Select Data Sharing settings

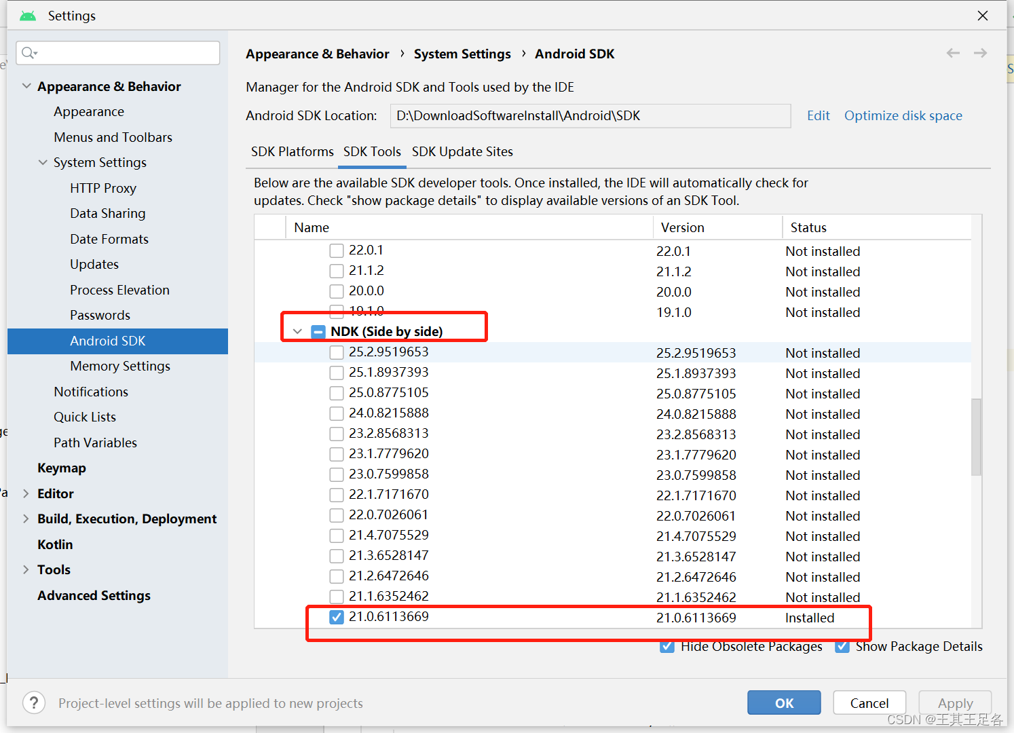[108, 213]
